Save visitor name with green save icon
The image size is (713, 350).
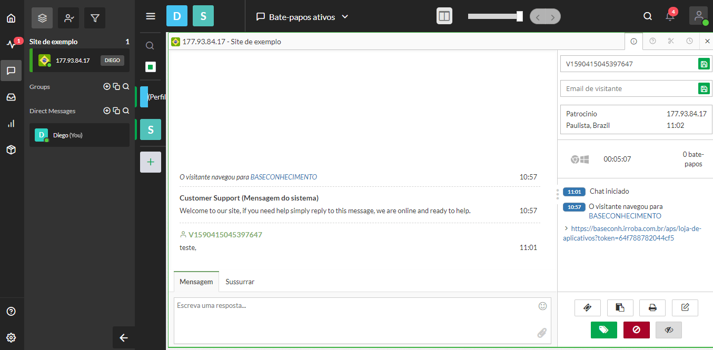704,64
